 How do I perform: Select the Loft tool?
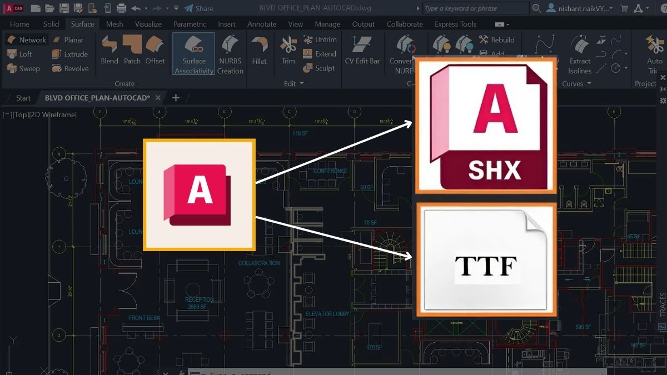(19, 54)
